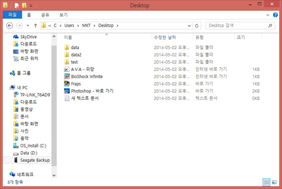Open the Photoshop shortcut icon
Screen dimensions: 282x189
tap(67, 91)
